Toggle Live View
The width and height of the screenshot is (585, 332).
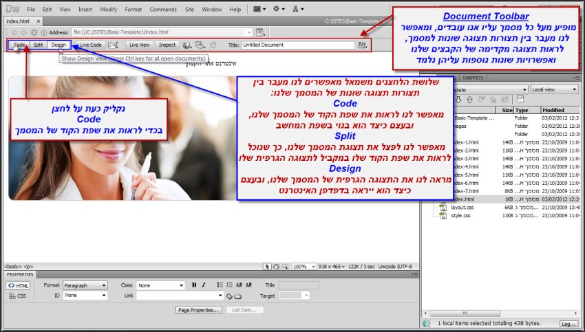point(140,45)
